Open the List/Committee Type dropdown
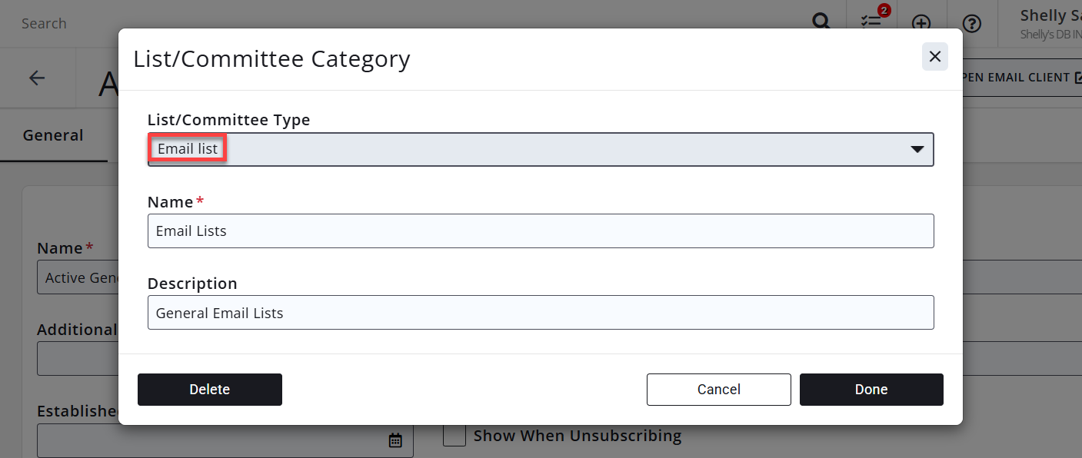Screen dimensions: 1082x458 click(917, 149)
